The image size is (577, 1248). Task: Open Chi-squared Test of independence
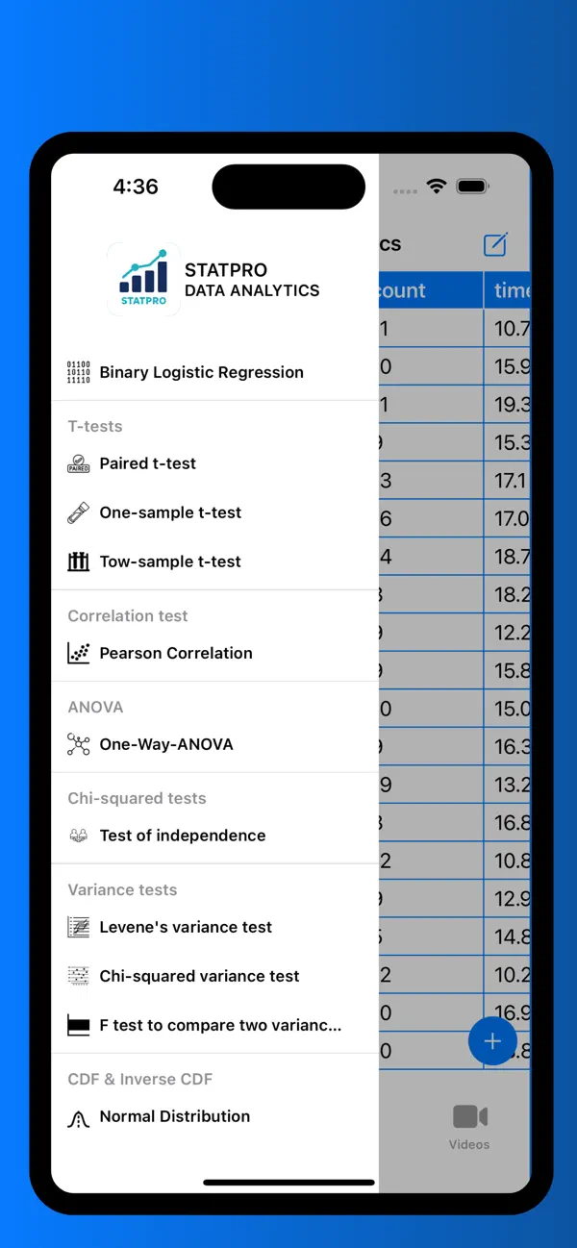[x=183, y=836]
